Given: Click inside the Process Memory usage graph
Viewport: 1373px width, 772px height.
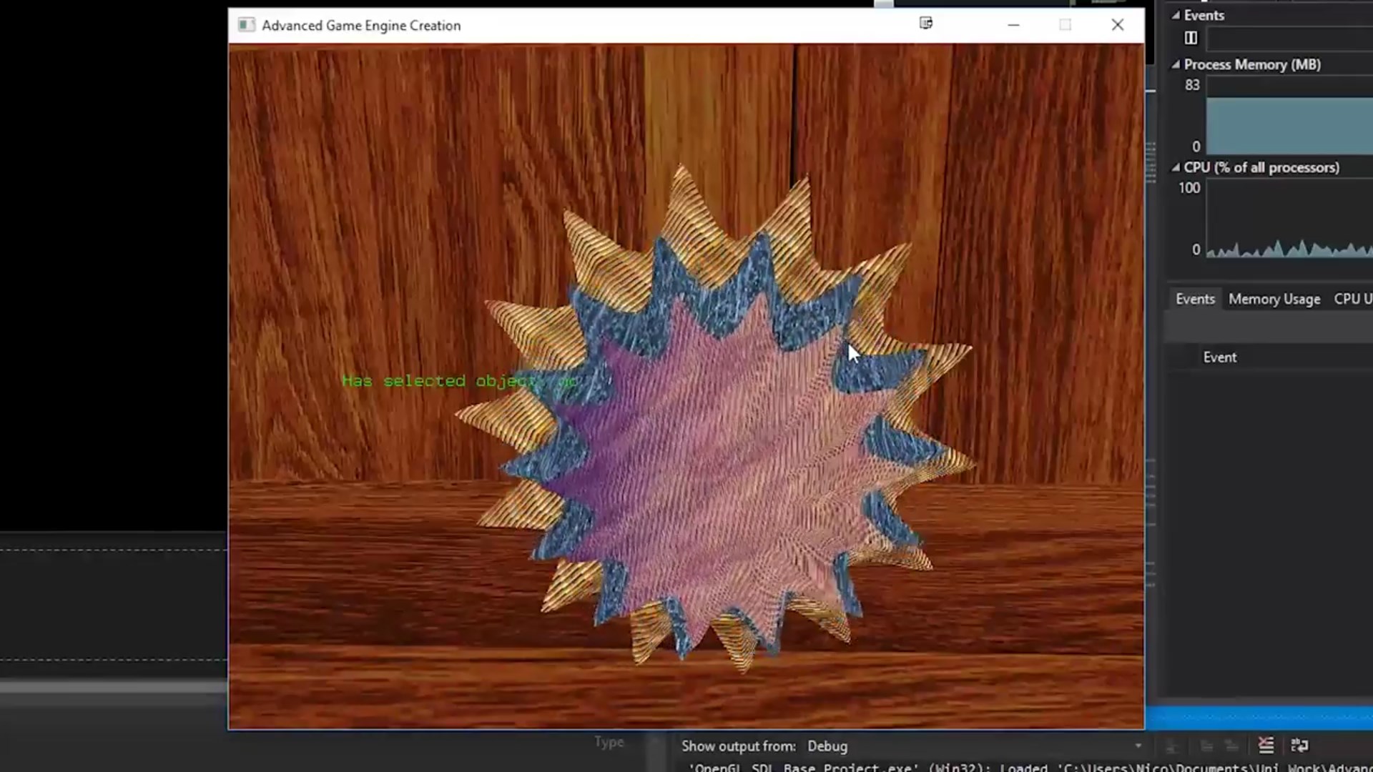Looking at the screenshot, I should tap(1287, 125).
